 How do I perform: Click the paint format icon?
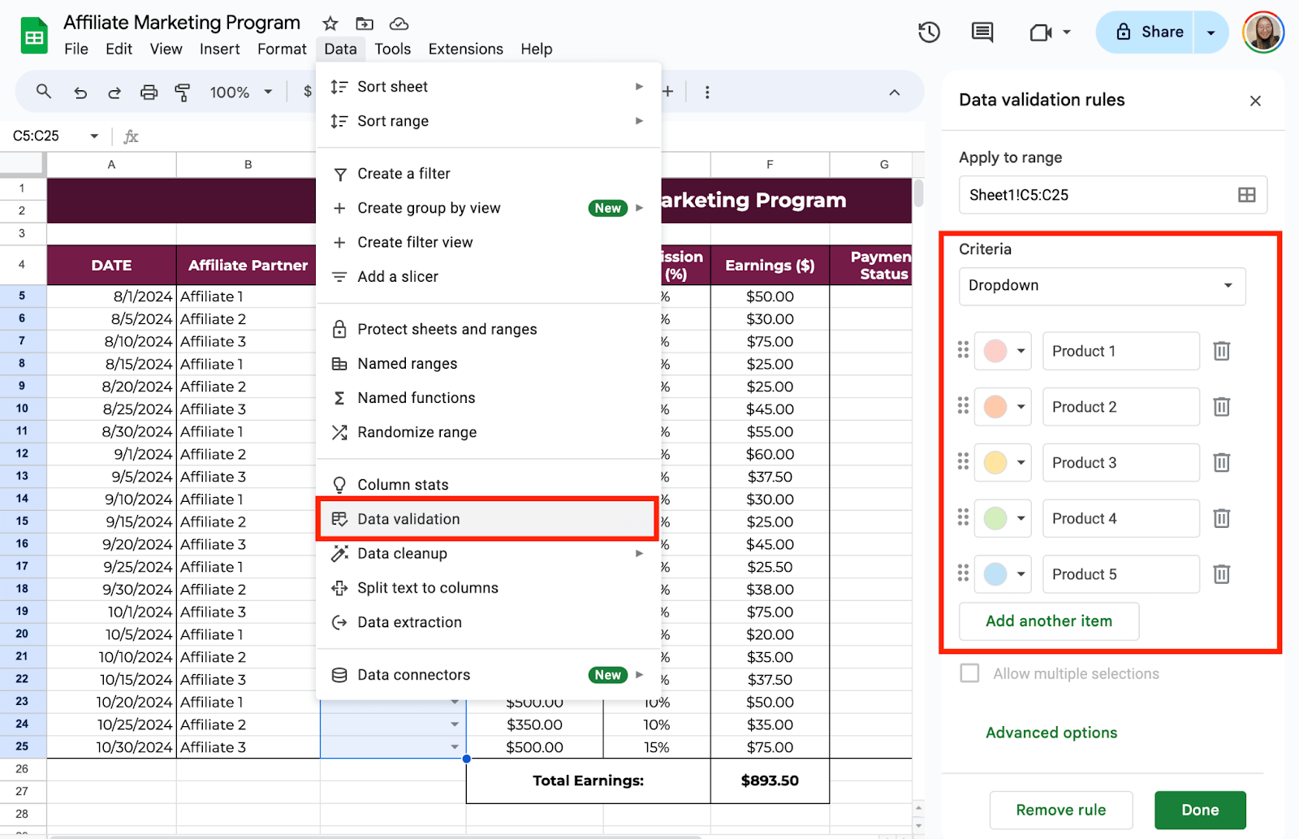pos(183,93)
